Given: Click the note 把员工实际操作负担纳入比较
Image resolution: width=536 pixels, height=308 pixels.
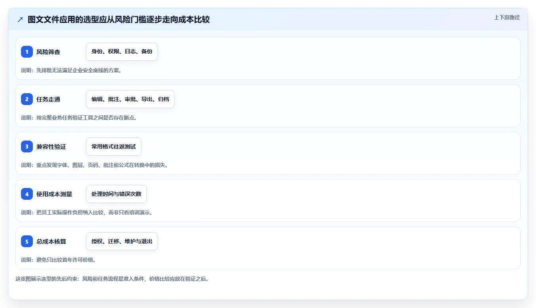Looking at the screenshot, I should (87, 212).
